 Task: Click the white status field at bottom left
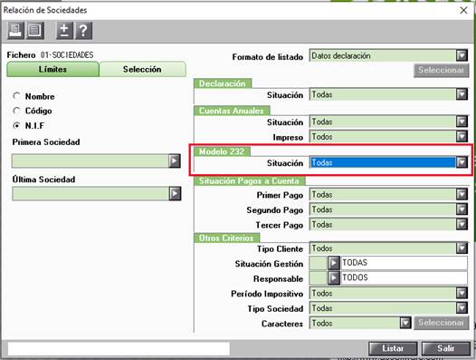[119, 348]
